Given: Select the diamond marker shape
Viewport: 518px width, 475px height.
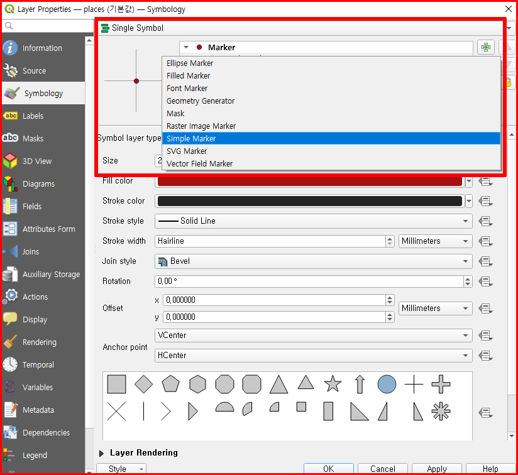Looking at the screenshot, I should [144, 385].
